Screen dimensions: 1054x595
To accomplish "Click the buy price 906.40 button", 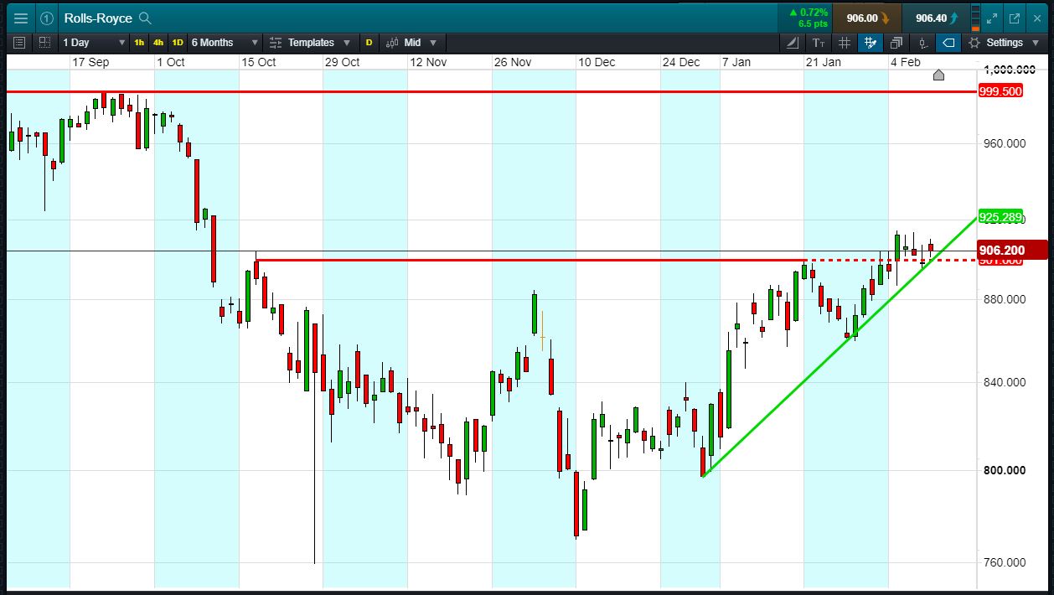I will tap(937, 18).
